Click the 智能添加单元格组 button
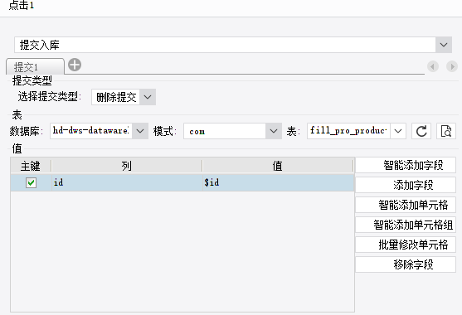The height and width of the screenshot is (315, 462). click(406, 225)
